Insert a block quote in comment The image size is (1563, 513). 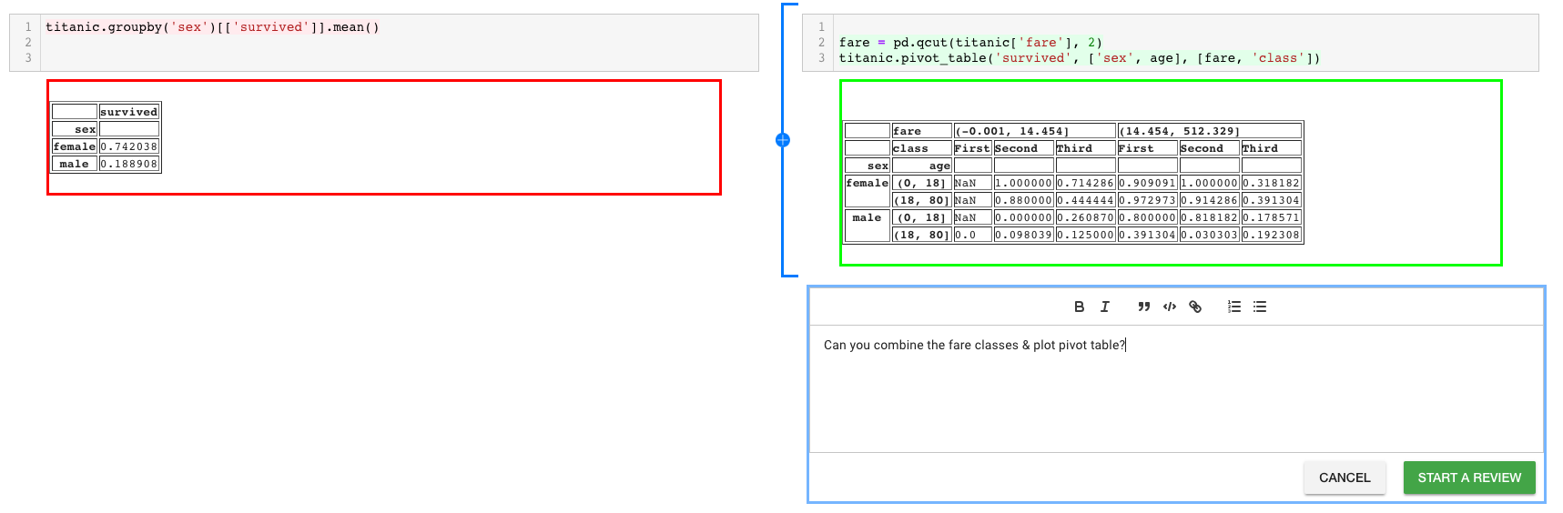1143,307
